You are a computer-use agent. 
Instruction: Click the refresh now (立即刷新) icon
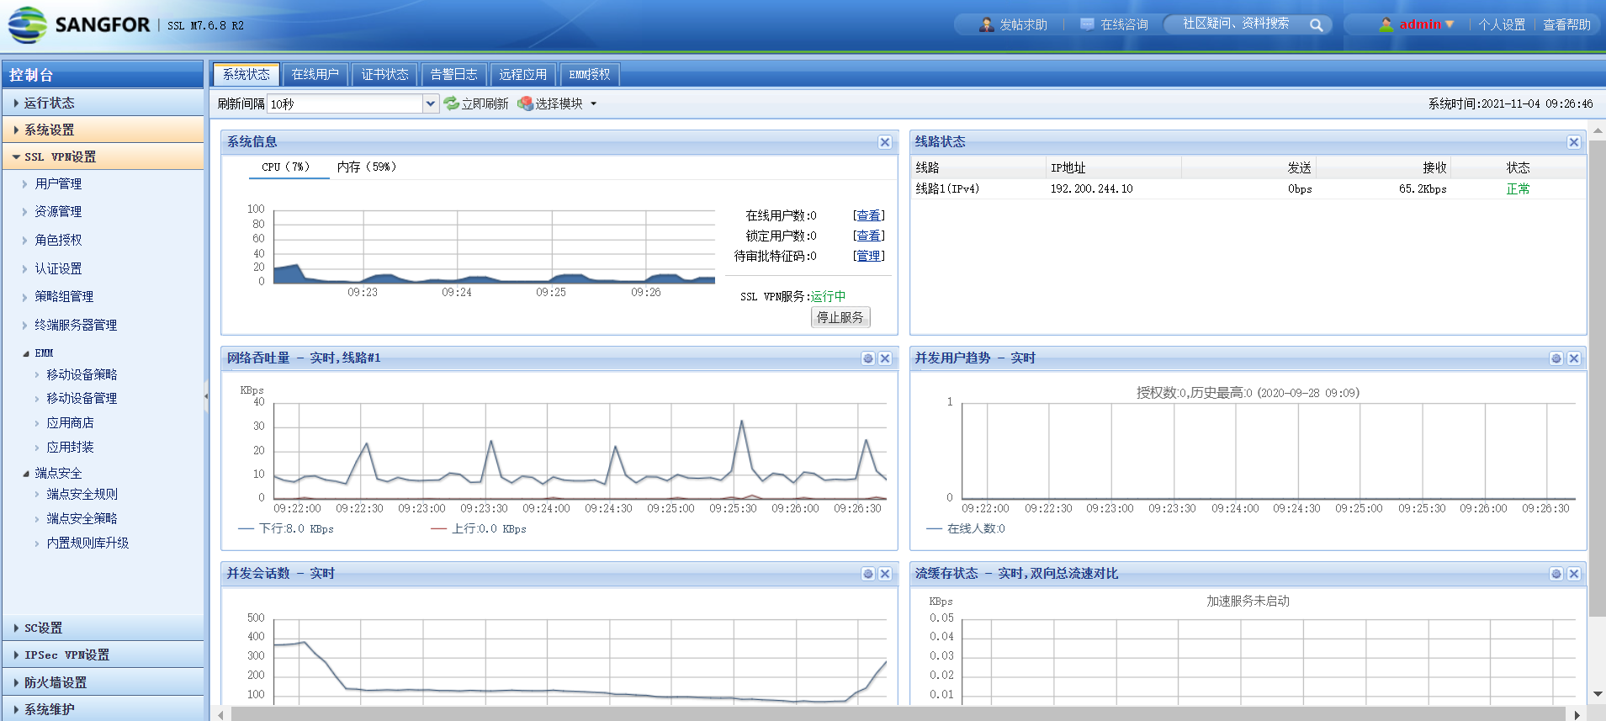pyautogui.click(x=452, y=103)
